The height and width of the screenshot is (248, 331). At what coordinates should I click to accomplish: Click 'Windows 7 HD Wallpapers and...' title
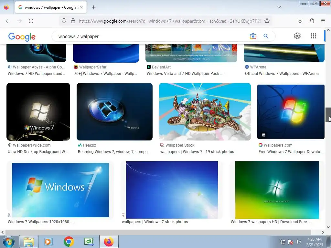36,73
